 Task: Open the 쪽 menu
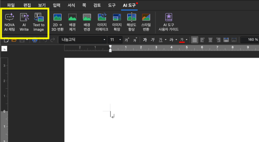84,5
